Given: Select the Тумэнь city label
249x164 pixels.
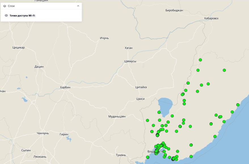Looking at the screenshot, I should point(121,155).
